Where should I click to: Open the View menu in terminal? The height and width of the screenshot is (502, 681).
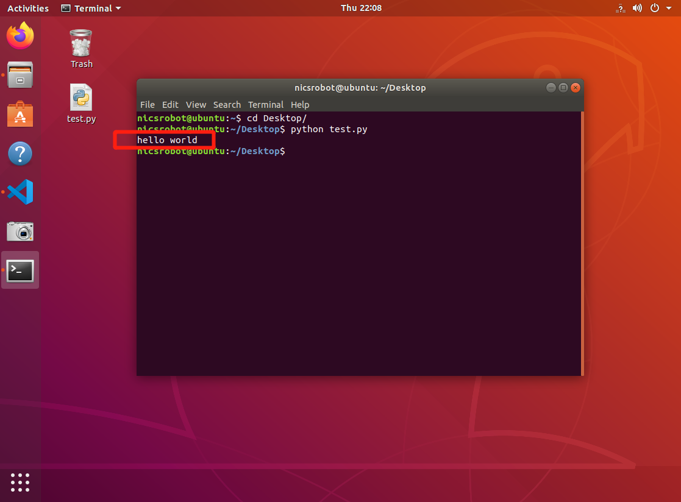click(196, 105)
